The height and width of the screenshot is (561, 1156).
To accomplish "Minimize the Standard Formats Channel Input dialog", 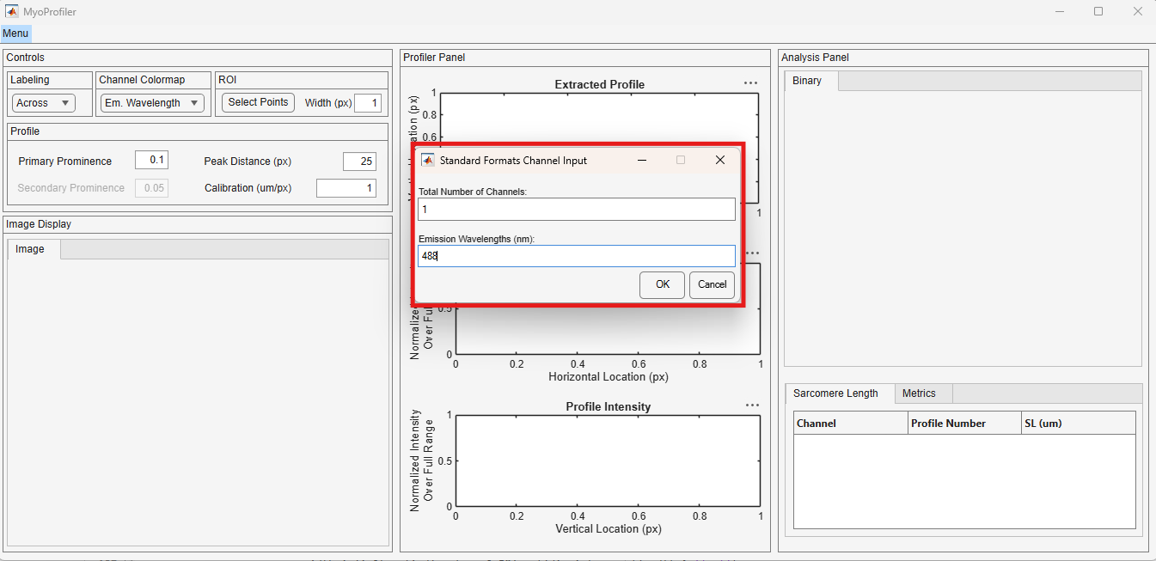I will (x=642, y=160).
